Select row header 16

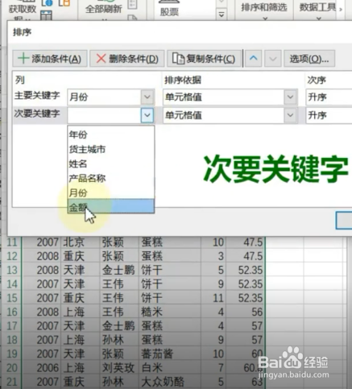pyautogui.click(x=12, y=312)
